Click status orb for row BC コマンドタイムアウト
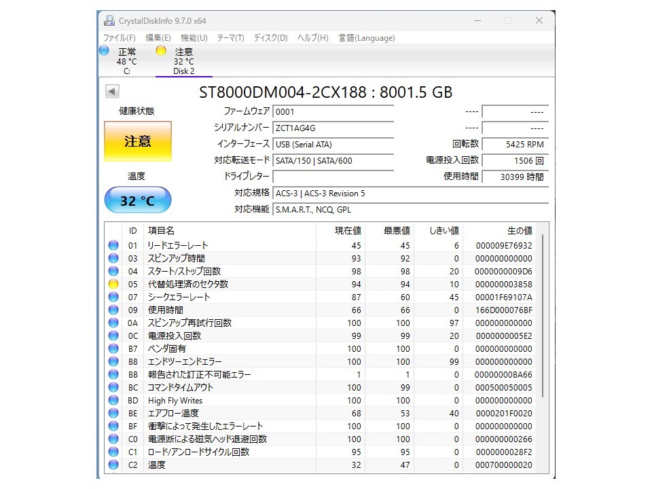The height and width of the screenshot is (489, 652). pos(113,387)
